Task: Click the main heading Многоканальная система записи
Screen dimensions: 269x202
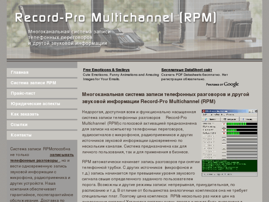Action: pyautogui.click(x=165, y=98)
